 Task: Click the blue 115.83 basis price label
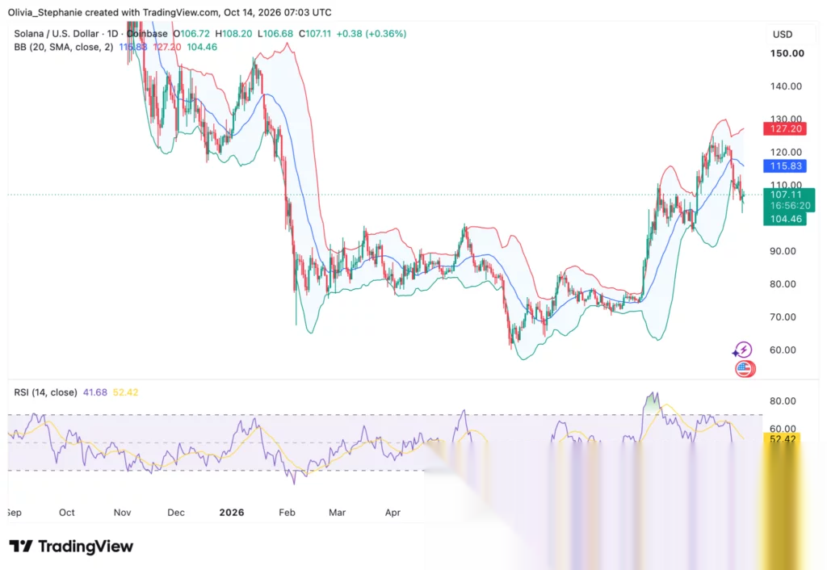point(785,166)
